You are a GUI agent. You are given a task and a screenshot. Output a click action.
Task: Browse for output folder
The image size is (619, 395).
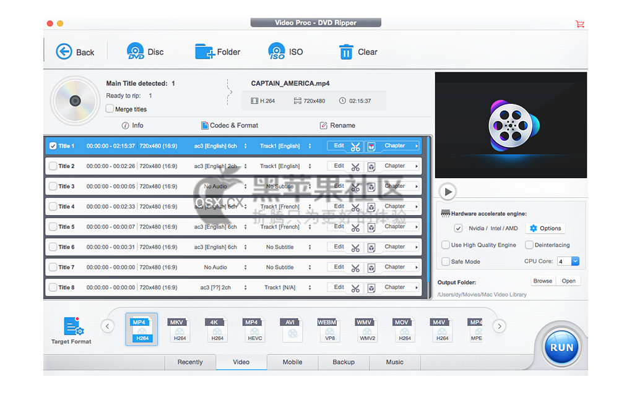coord(543,281)
